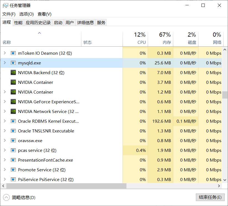
Task: Click the 192.6 MB memory value
Action: coord(162,121)
